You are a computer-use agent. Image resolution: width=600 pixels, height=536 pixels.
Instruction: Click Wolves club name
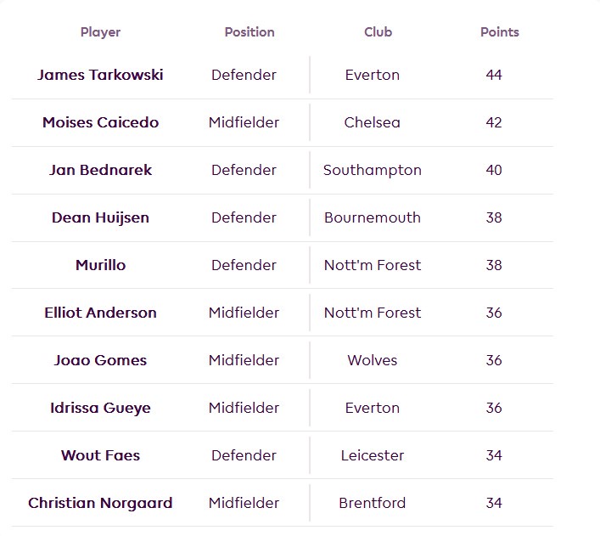372,360
